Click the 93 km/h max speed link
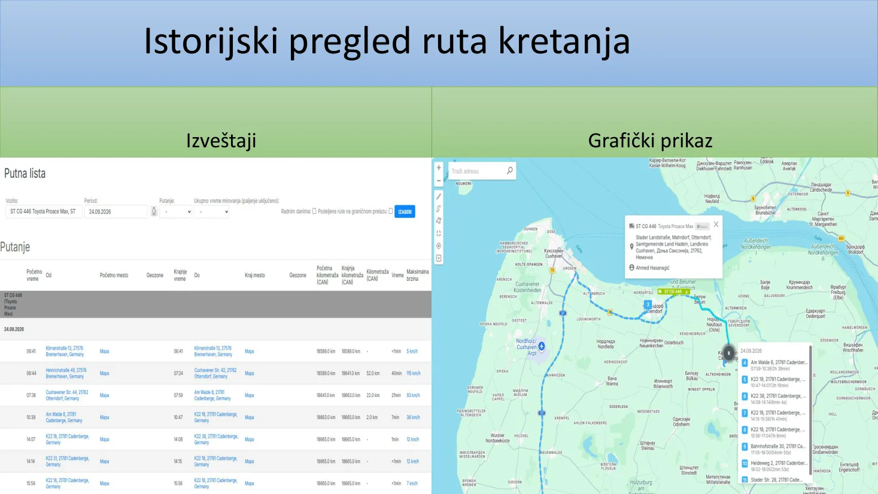 [413, 395]
